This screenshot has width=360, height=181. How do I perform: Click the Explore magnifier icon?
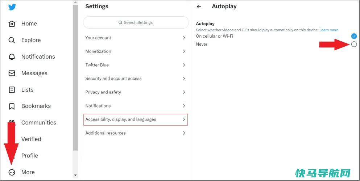[12, 40]
